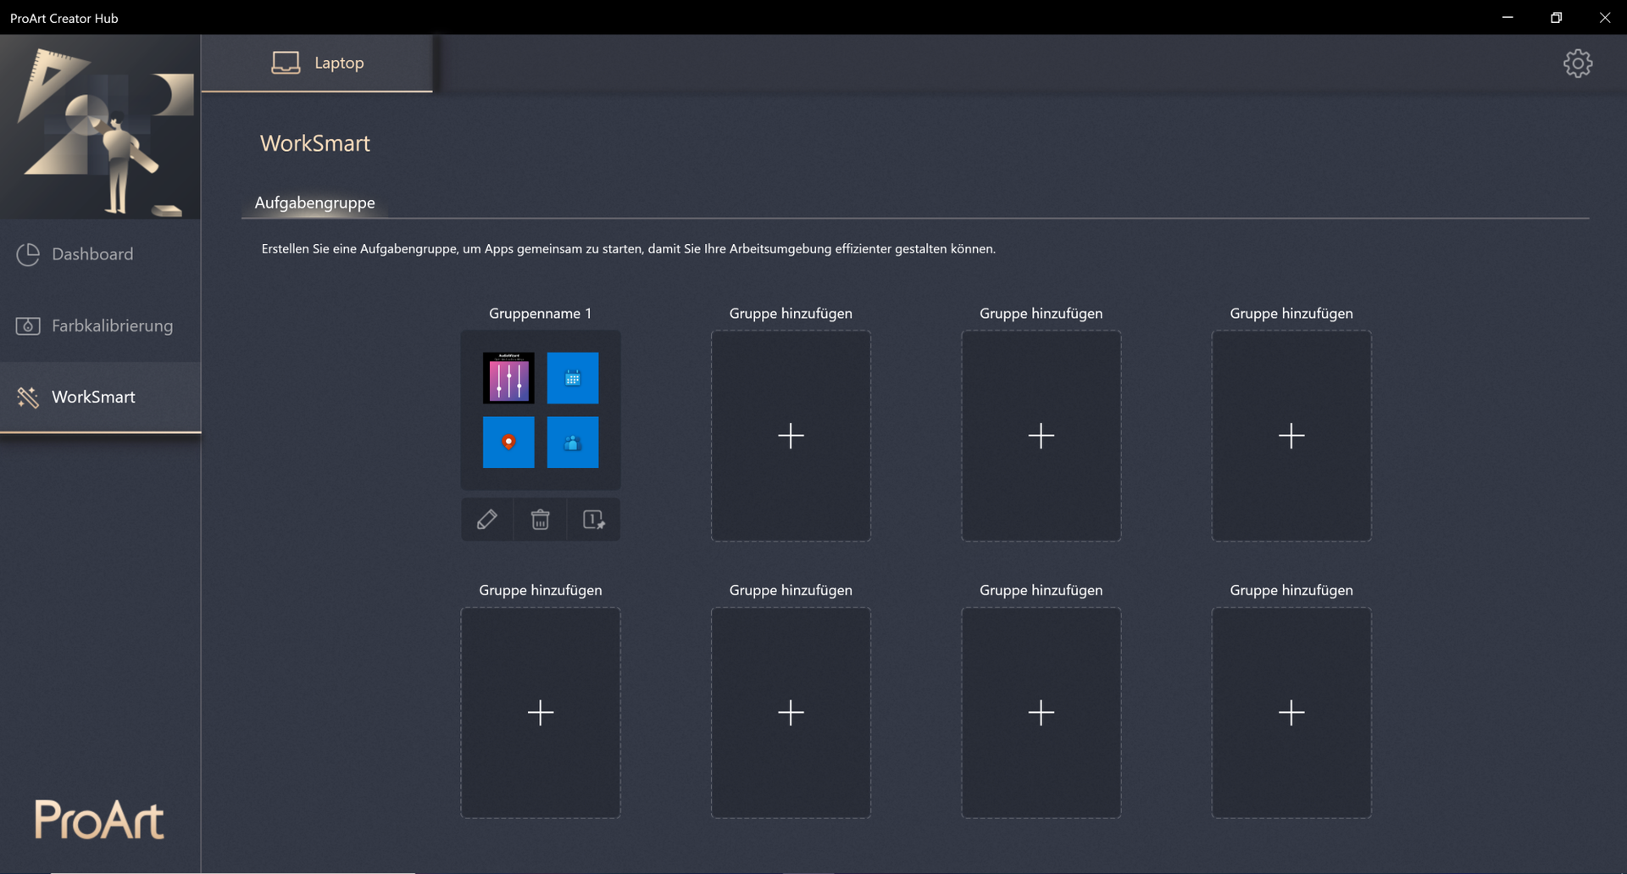Image resolution: width=1627 pixels, height=874 pixels.
Task: Add group in tile directly right of Gruppenname 1
Action: click(791, 436)
